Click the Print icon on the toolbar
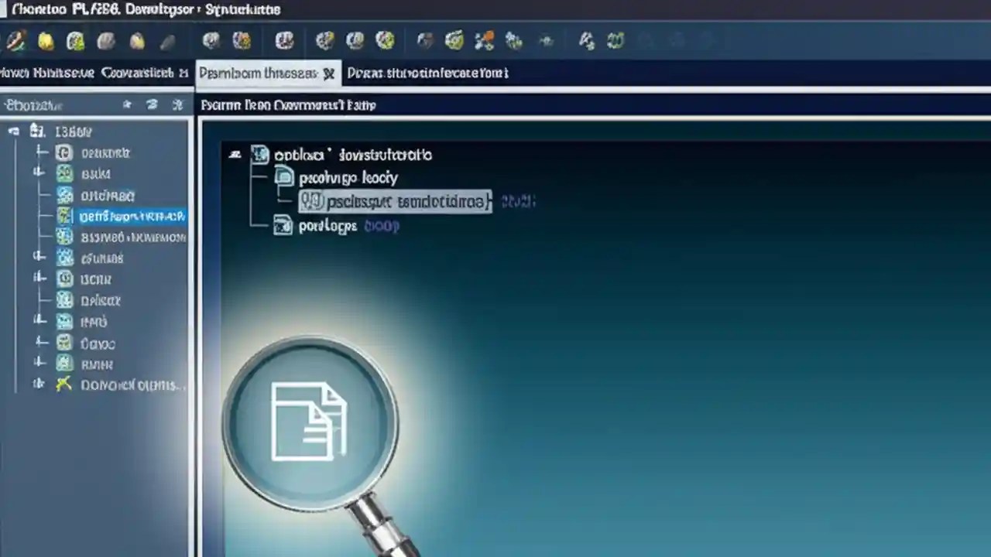 pyautogui.click(x=106, y=41)
